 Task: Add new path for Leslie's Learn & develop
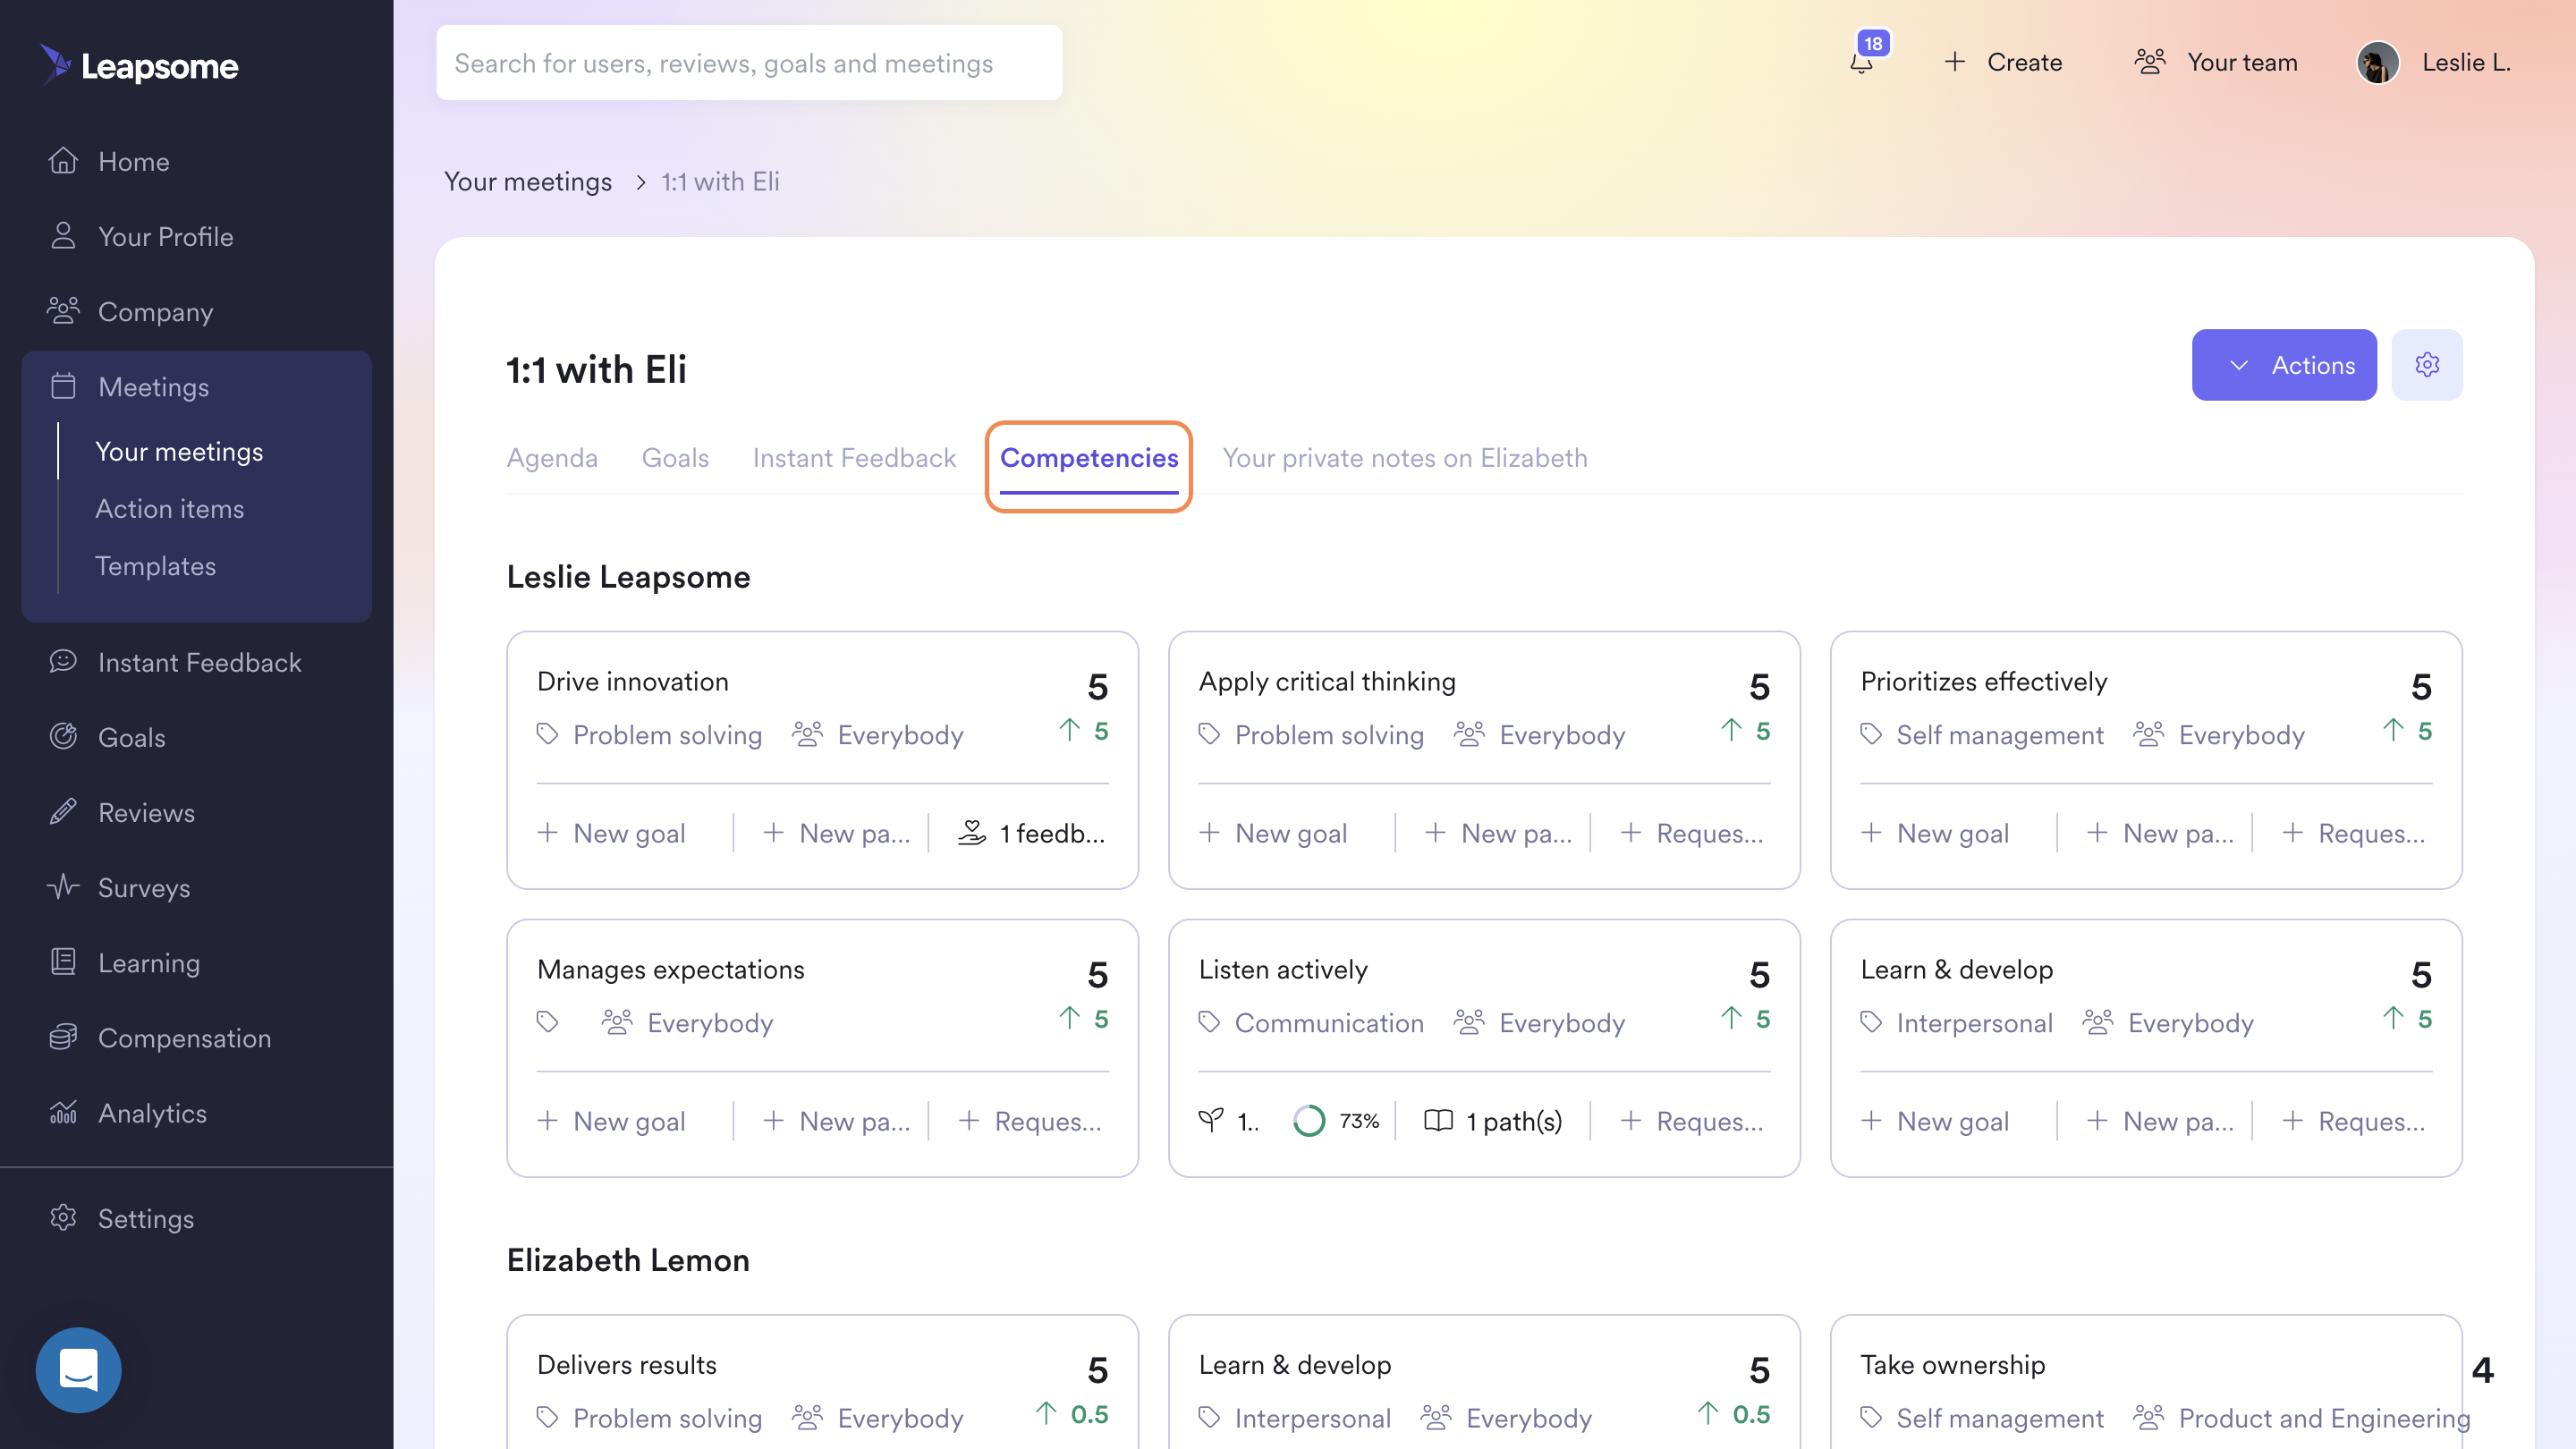[x=2161, y=1121]
